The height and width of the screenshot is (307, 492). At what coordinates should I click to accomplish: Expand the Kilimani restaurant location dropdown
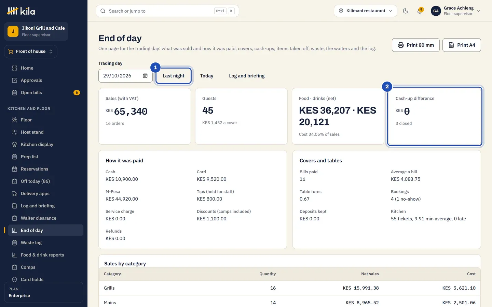365,11
